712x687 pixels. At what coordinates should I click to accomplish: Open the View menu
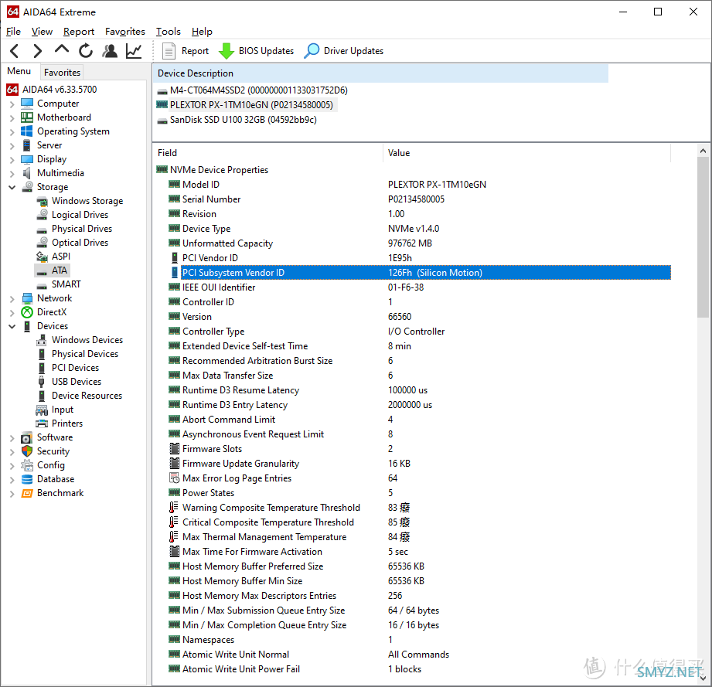click(x=42, y=32)
